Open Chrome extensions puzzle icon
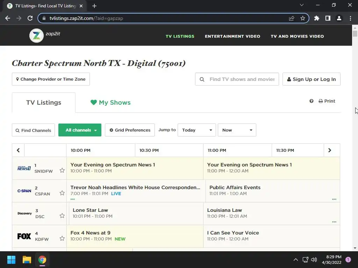Viewport: 358px width, 268px height. pyautogui.click(x=317, y=18)
